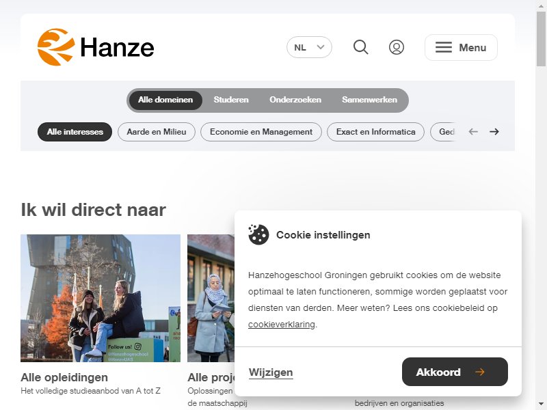Switch to the Samenwerken tab
The image size is (547, 410).
(x=369, y=100)
